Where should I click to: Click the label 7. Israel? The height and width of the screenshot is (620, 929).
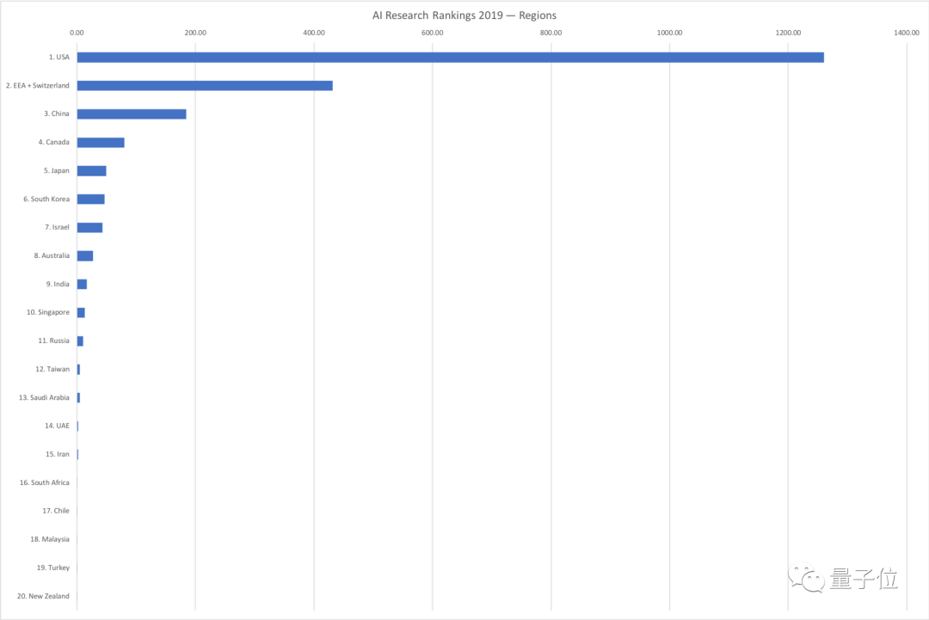[58, 227]
